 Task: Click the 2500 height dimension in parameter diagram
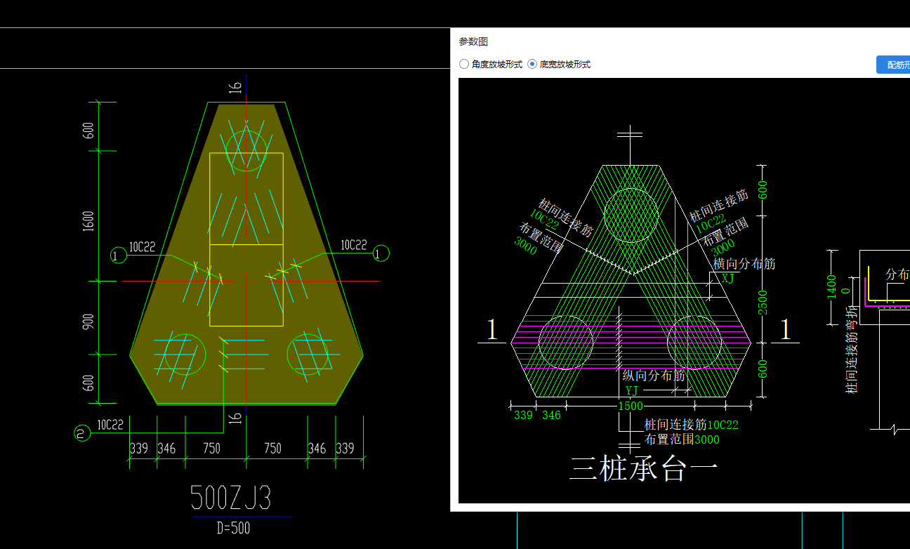click(763, 302)
